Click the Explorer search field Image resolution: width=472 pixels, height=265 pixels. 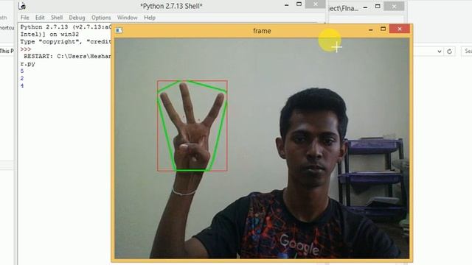point(467,52)
